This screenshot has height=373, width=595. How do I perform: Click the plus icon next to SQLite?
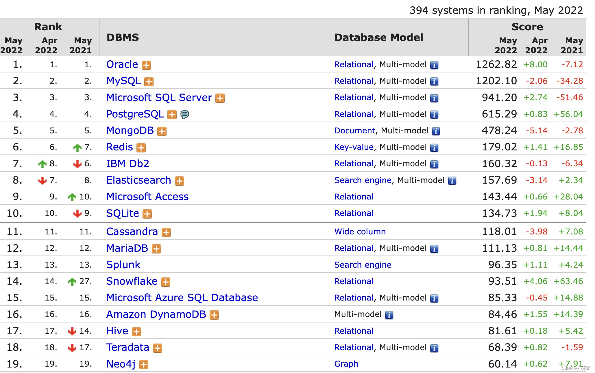click(147, 214)
